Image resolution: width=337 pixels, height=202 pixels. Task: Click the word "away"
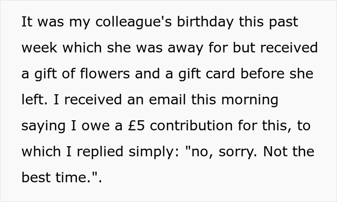coord(185,49)
